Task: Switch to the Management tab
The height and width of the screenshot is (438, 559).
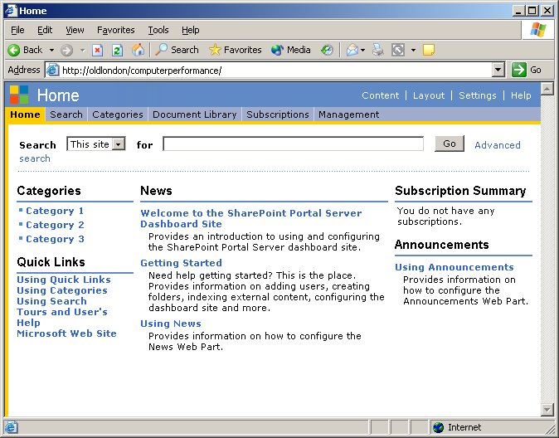Action: 348,114
